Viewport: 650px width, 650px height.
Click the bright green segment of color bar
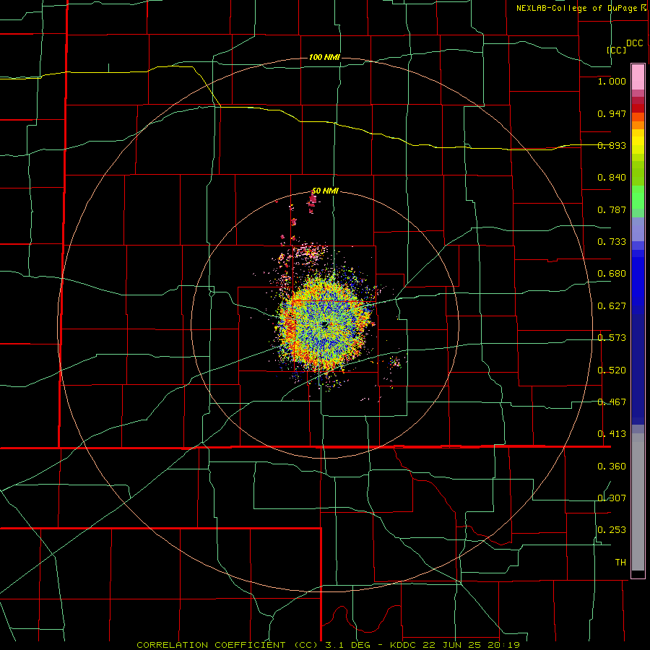click(x=638, y=197)
